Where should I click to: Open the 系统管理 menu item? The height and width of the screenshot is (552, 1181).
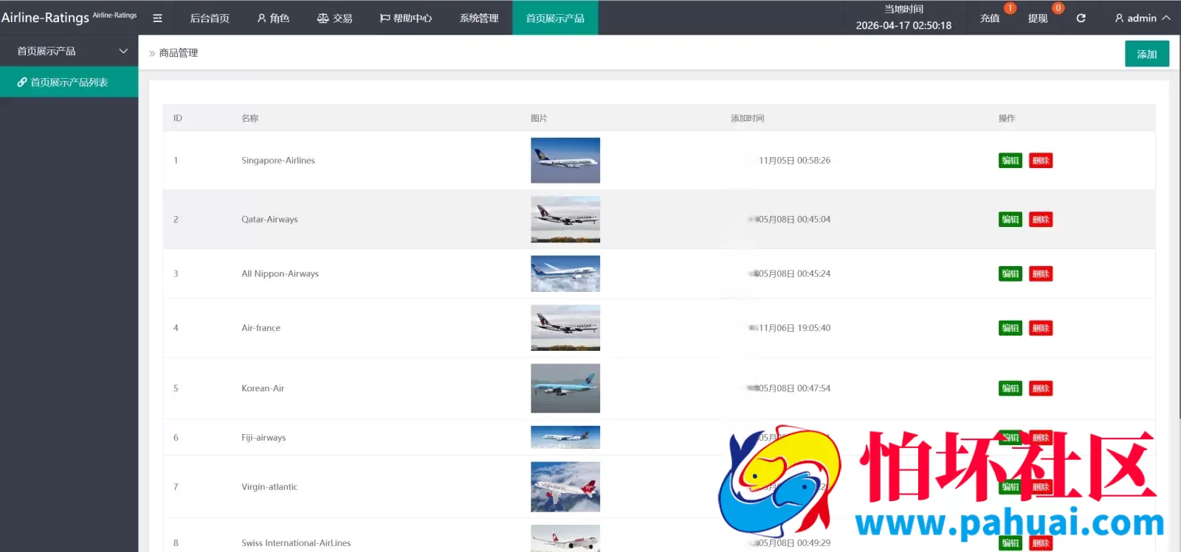tap(479, 18)
